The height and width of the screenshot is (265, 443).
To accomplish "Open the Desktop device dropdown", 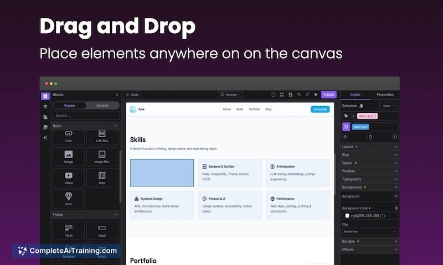I will tap(230, 95).
